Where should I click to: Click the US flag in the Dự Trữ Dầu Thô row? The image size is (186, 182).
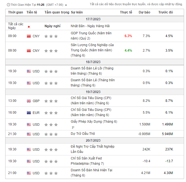pyautogui.click(x=29, y=134)
